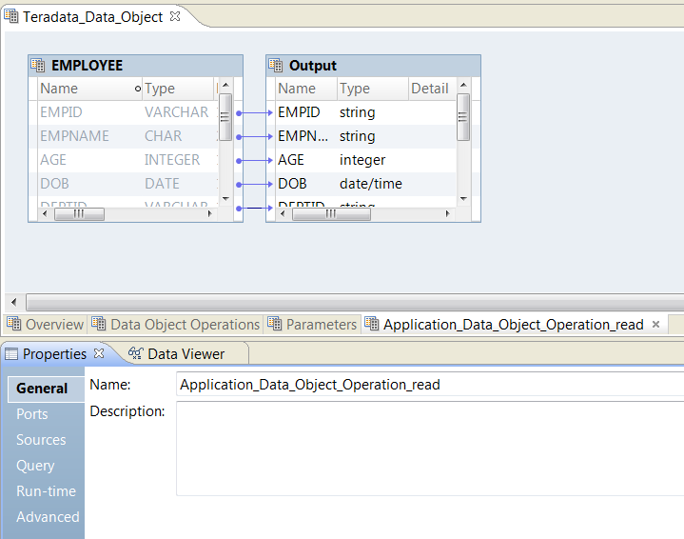
Task: Click the EMPLOYEE vertical scrollbar thumb
Action: tap(225, 117)
